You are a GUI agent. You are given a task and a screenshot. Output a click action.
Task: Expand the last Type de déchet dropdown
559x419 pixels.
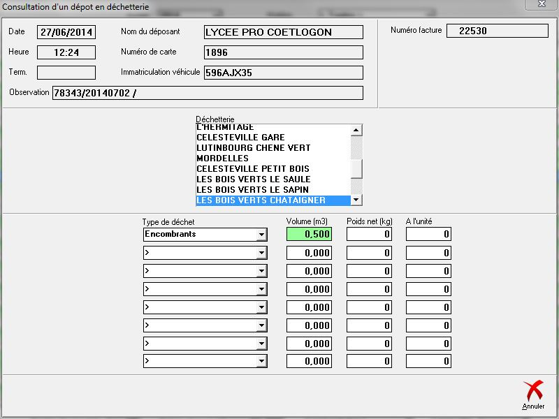click(x=261, y=362)
